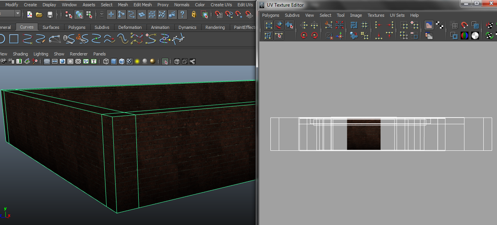Click wireframe cube display icon in viewport
Viewport: 497px width, 225px height.
106,61
